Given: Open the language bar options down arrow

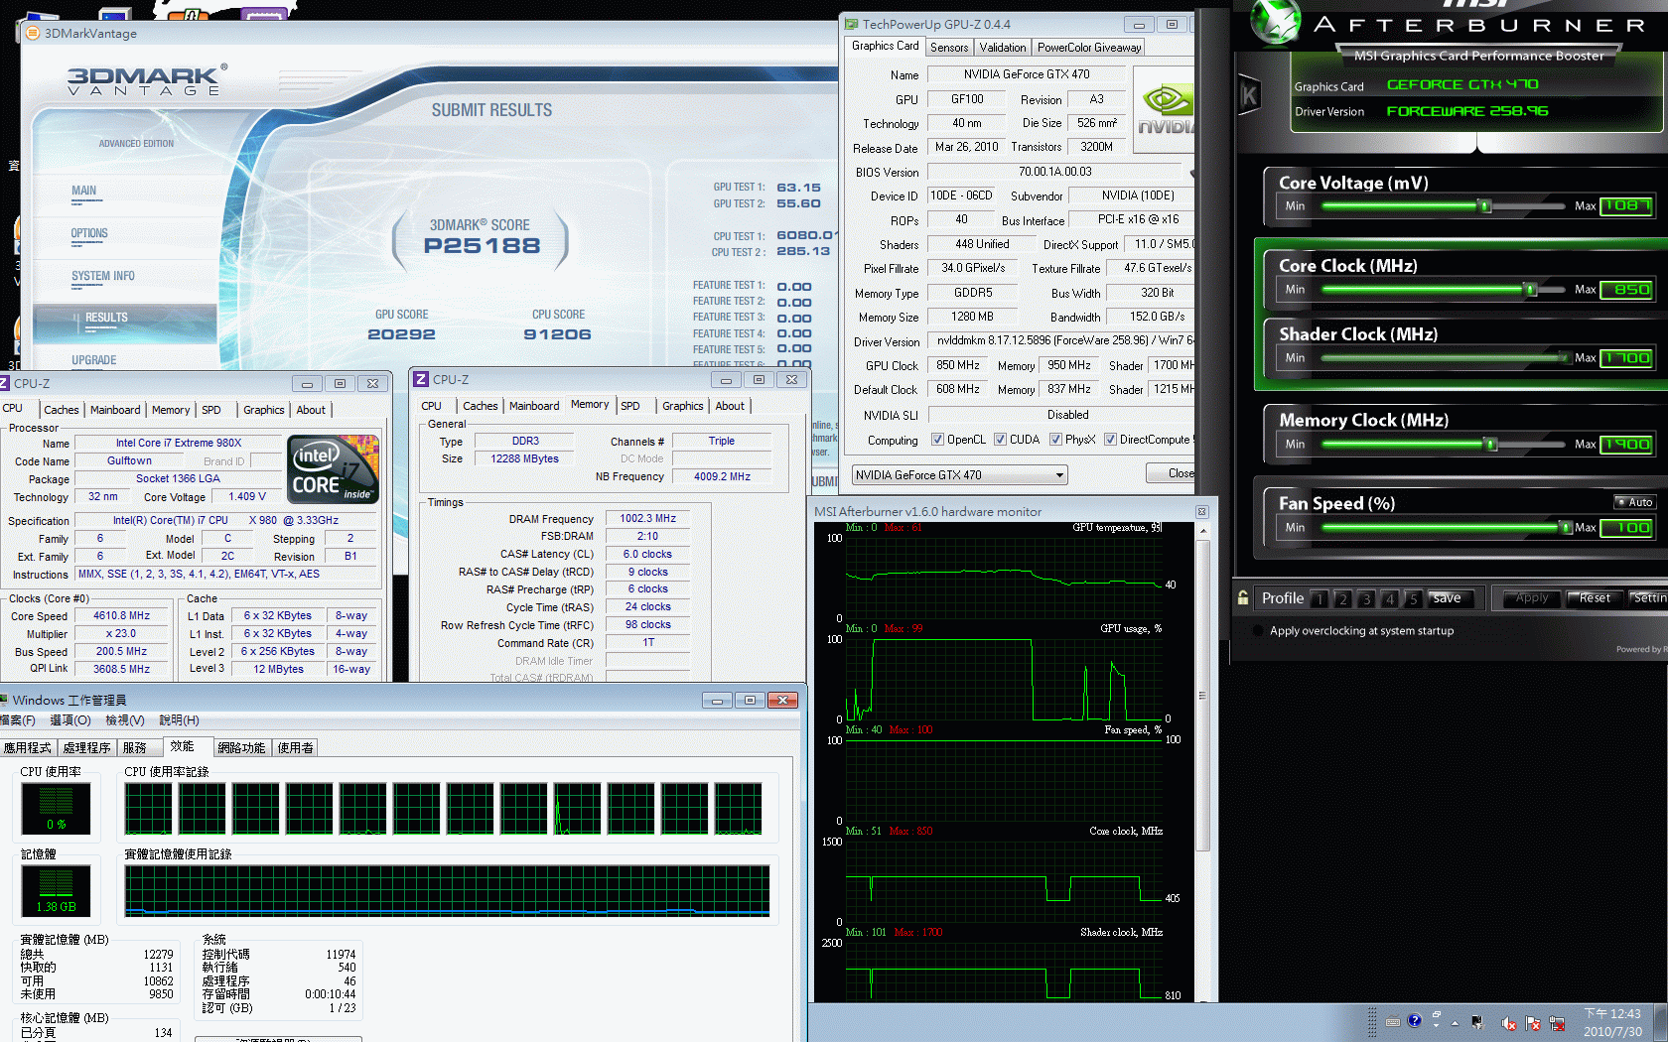Looking at the screenshot, I should click(x=1437, y=1026).
